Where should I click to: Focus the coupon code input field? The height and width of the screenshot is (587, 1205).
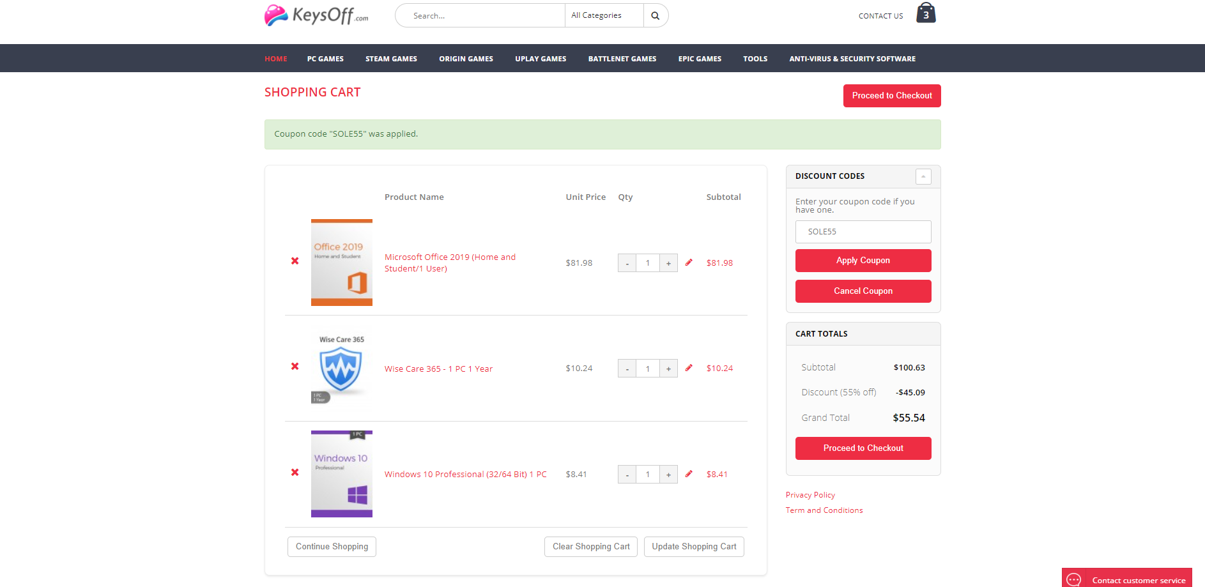863,232
